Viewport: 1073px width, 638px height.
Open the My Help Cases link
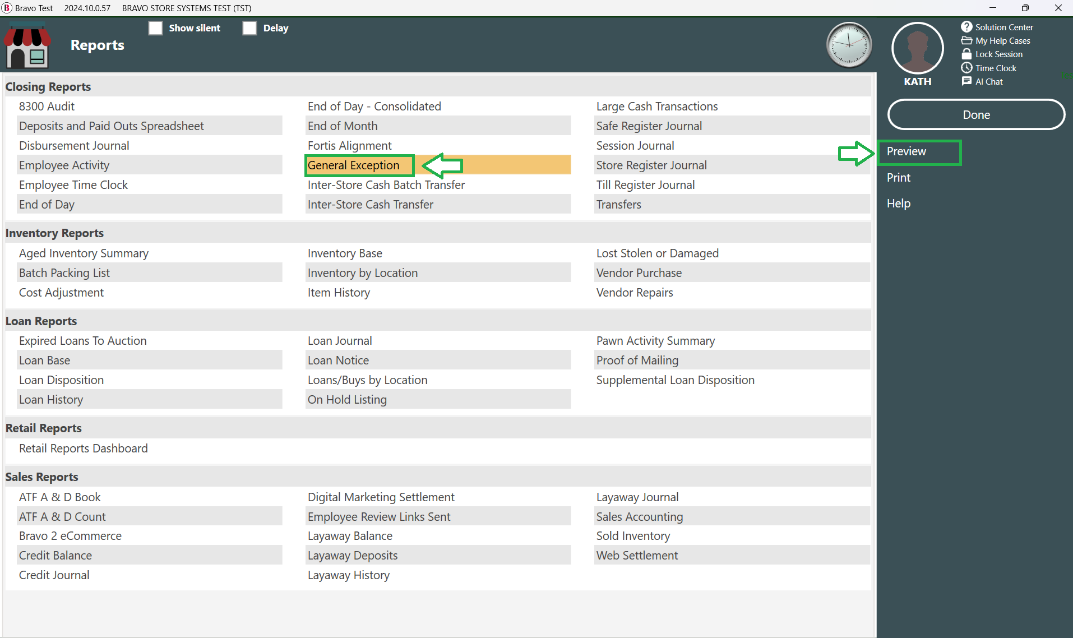coord(1002,40)
